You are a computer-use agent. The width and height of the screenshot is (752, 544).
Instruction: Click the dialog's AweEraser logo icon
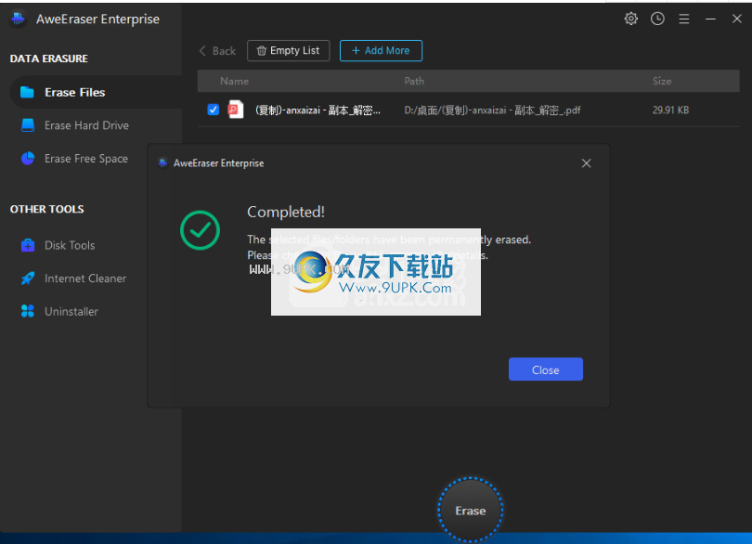coord(163,163)
